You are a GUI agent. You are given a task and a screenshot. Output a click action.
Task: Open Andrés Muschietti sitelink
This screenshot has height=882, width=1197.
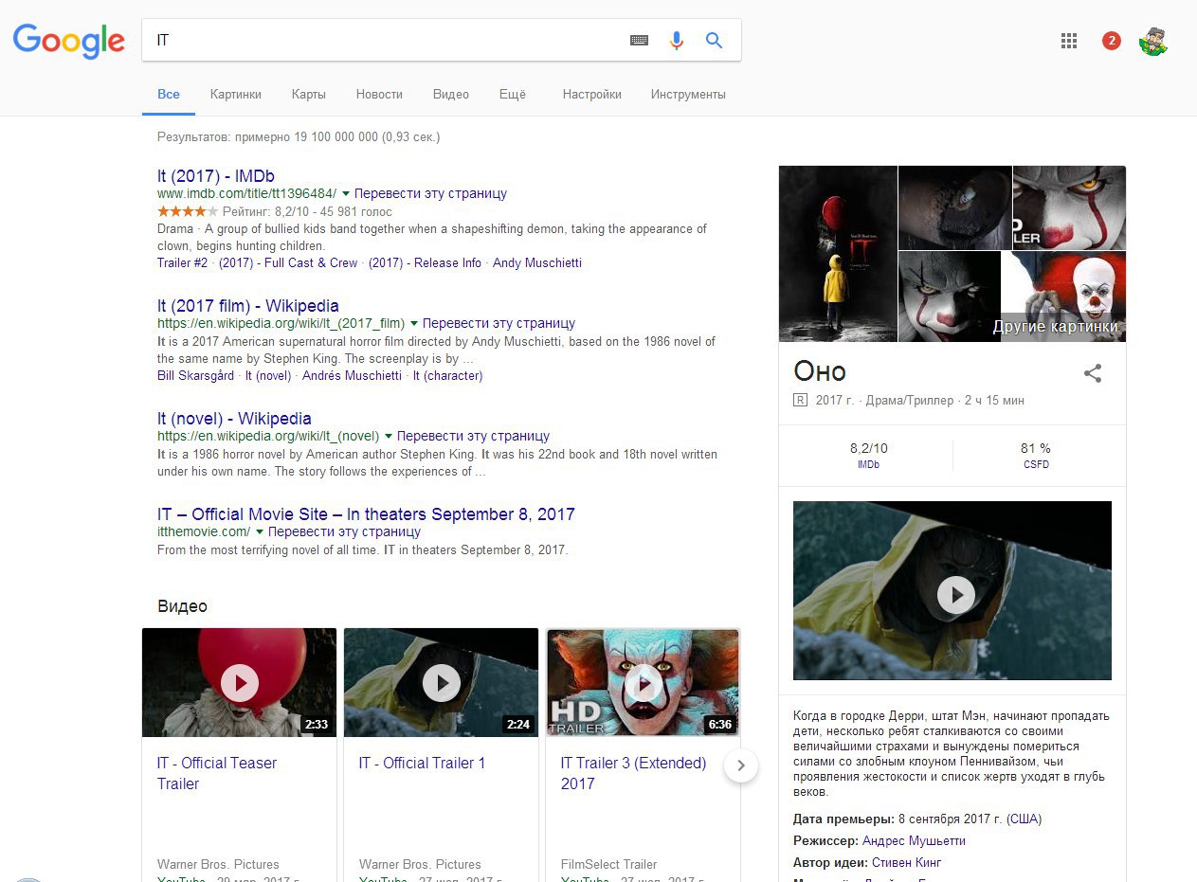click(352, 375)
